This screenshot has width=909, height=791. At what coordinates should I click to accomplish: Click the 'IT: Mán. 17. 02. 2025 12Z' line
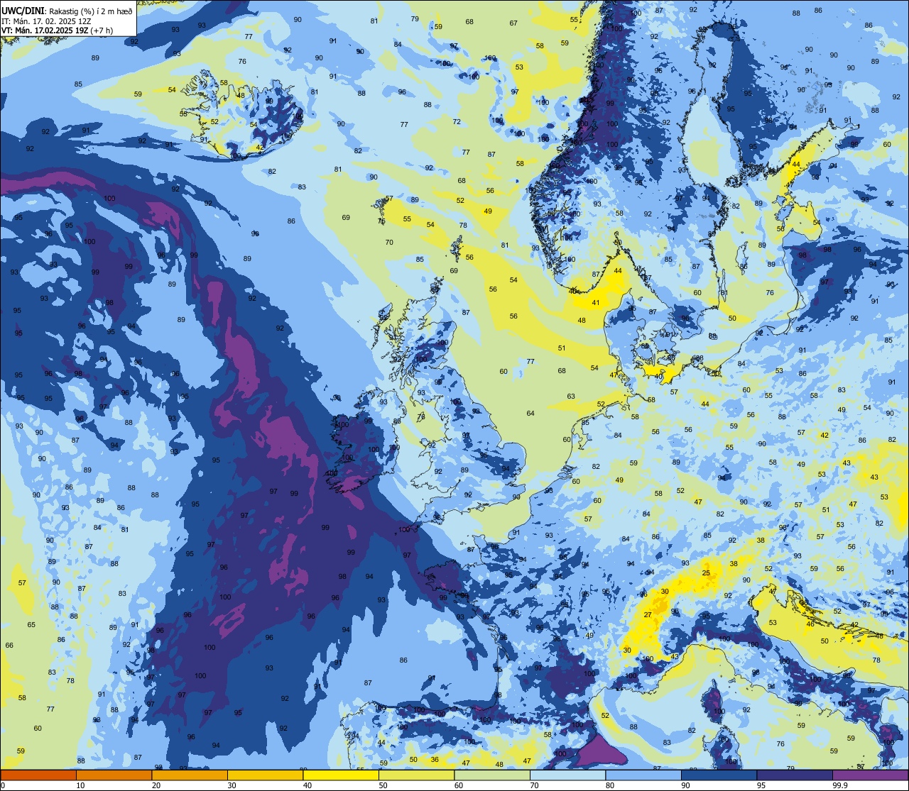(x=46, y=21)
